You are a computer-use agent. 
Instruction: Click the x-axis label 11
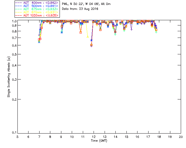pyautogui.click(x=83, y=137)
